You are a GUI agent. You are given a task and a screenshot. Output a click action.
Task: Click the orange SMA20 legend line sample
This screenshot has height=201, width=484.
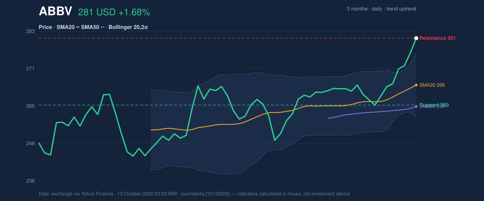tap(77, 27)
